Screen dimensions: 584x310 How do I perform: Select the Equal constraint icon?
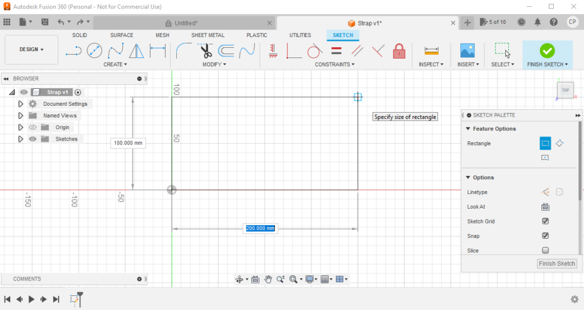(336, 51)
